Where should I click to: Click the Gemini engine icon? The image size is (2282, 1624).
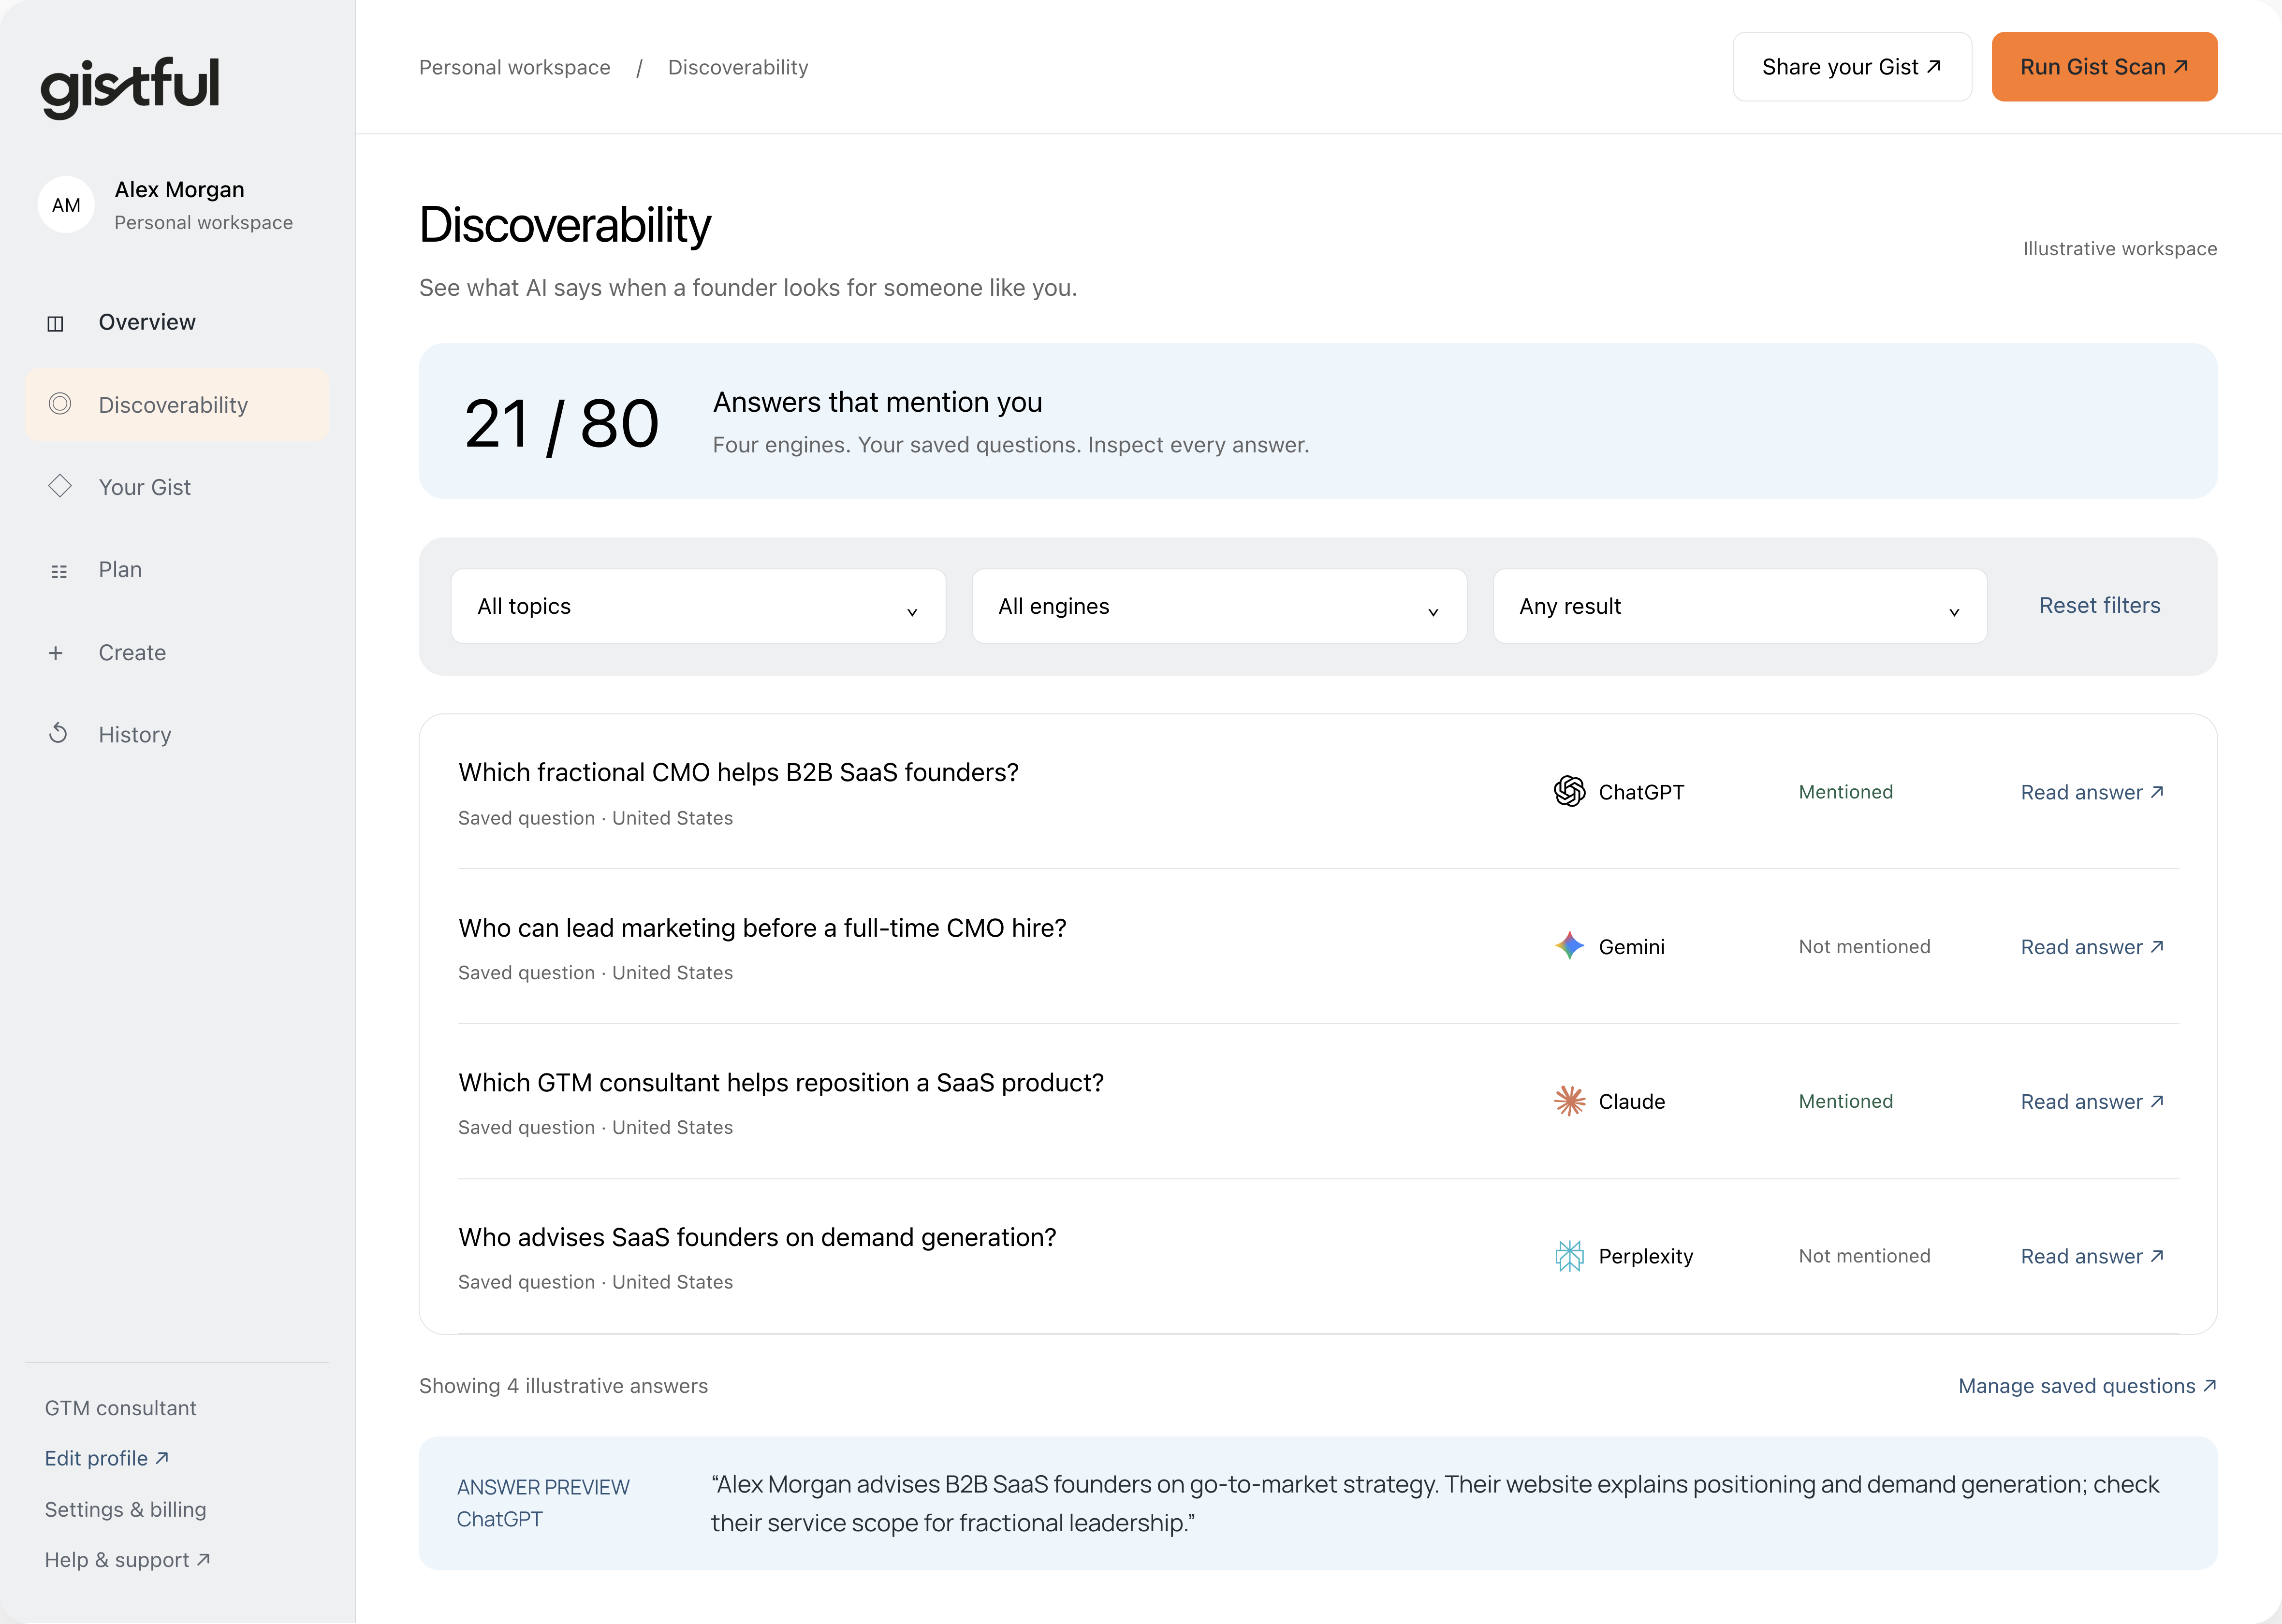coord(1569,946)
